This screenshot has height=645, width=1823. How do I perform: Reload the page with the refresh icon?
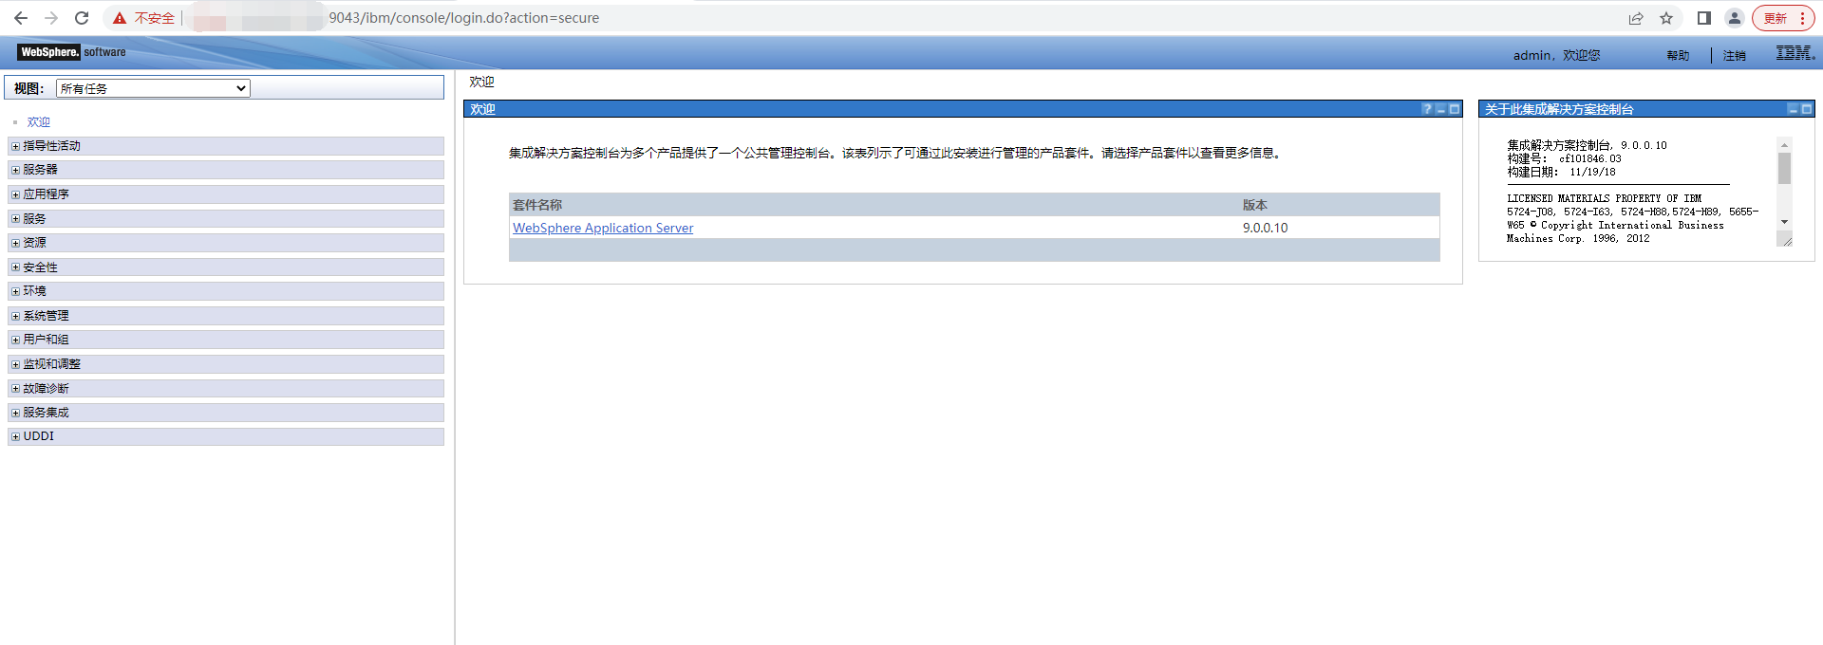point(82,18)
